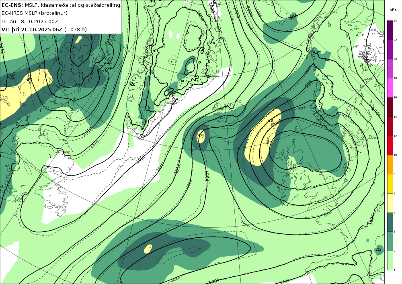The height and width of the screenshot is (284, 402).
Task: Select 'VT: þri 21.10.2025 06Z' valid time
Action: (32, 29)
